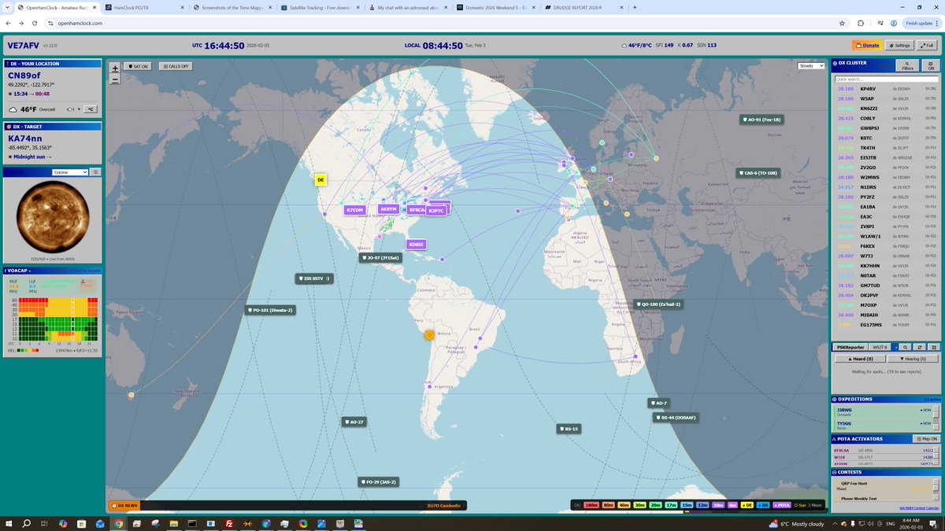This screenshot has width=945, height=531.
Task: Select CO8LY spot in DX Cluster
Action: click(887, 118)
